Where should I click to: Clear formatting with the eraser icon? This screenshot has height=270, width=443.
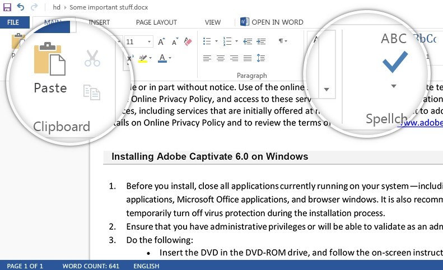pos(188,41)
